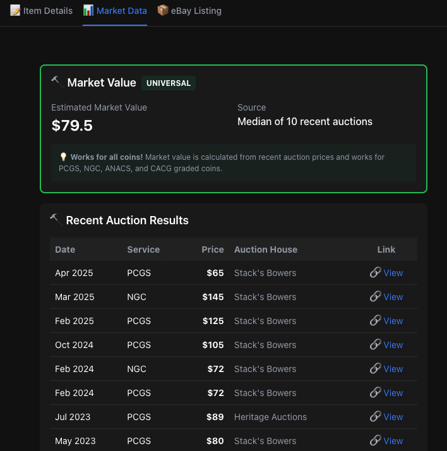Image resolution: width=447 pixels, height=451 pixels.
Task: Click the Date column header
Action: click(x=65, y=250)
